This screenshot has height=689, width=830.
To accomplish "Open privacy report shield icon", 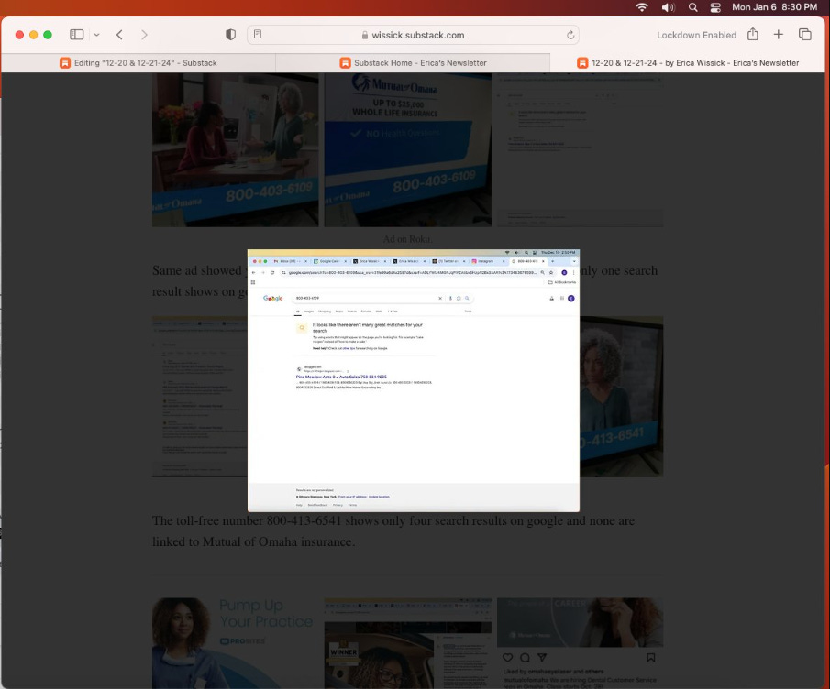I will pos(230,35).
